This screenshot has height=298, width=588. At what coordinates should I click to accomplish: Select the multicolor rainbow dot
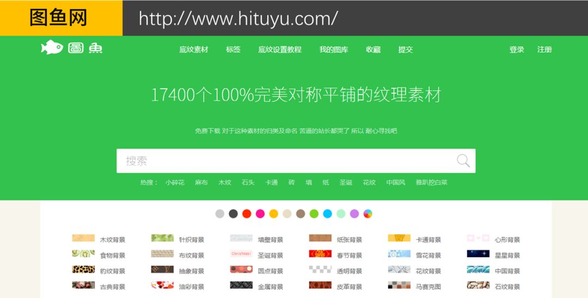pyautogui.click(x=368, y=214)
